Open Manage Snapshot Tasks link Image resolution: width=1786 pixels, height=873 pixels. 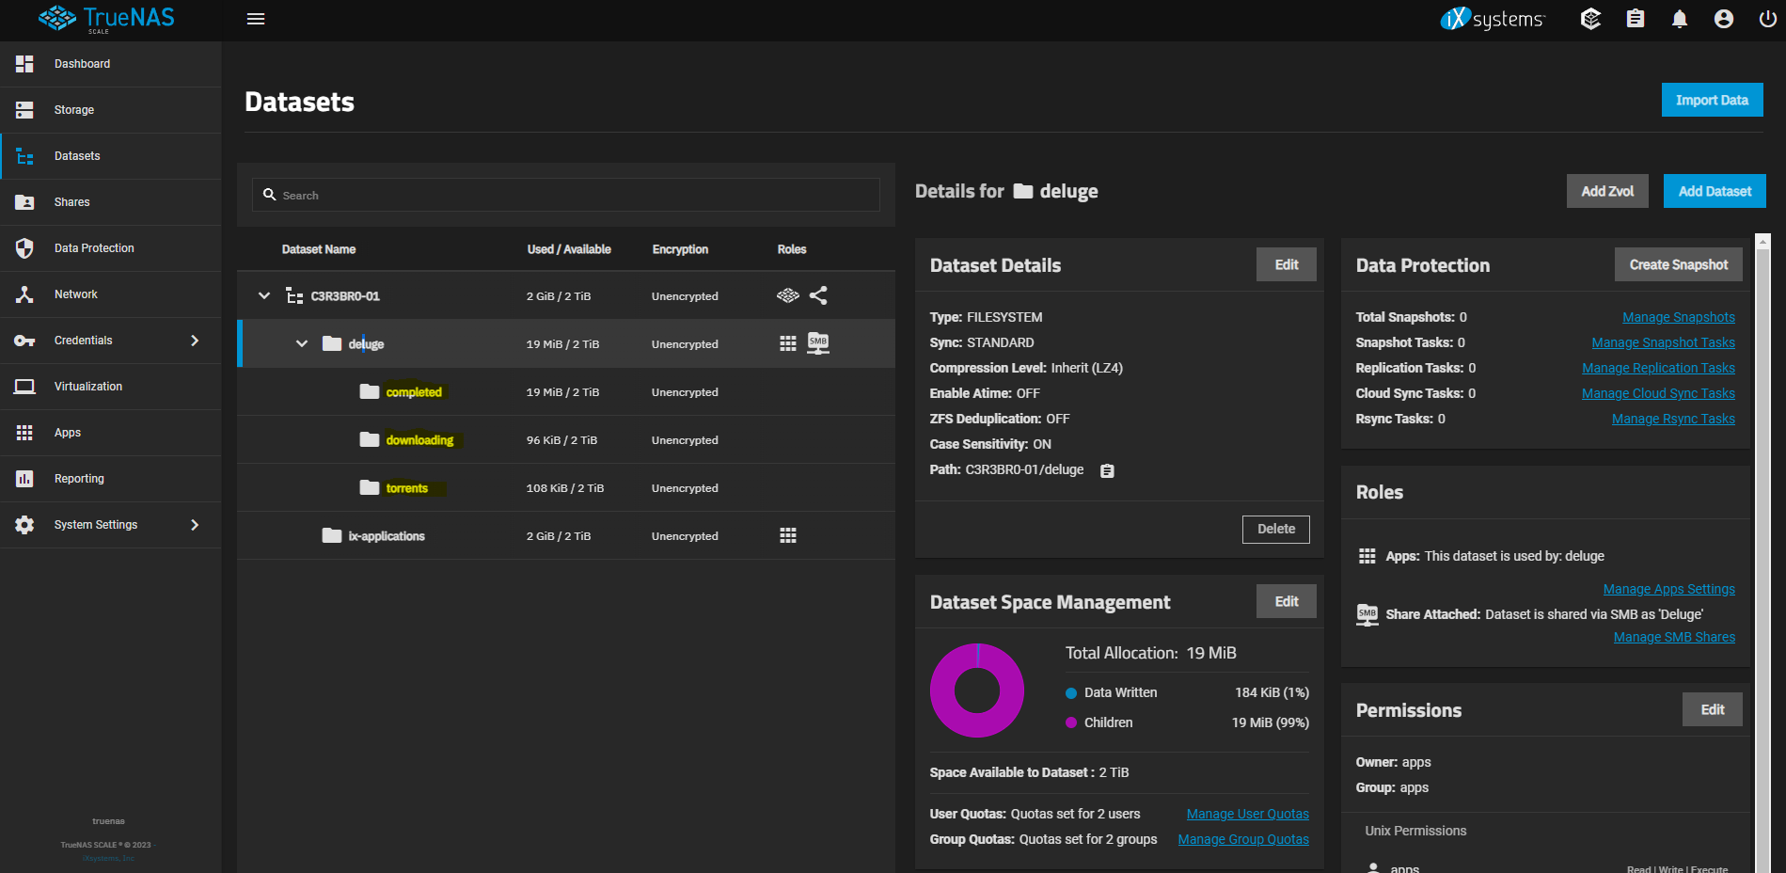(1663, 342)
